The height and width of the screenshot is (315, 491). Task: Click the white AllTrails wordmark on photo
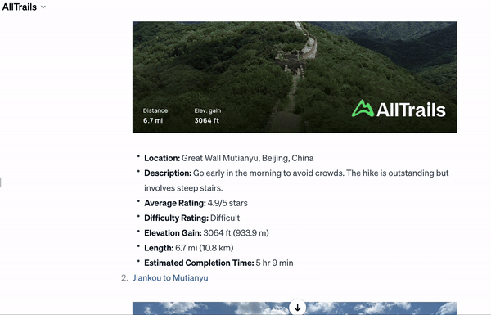411,110
